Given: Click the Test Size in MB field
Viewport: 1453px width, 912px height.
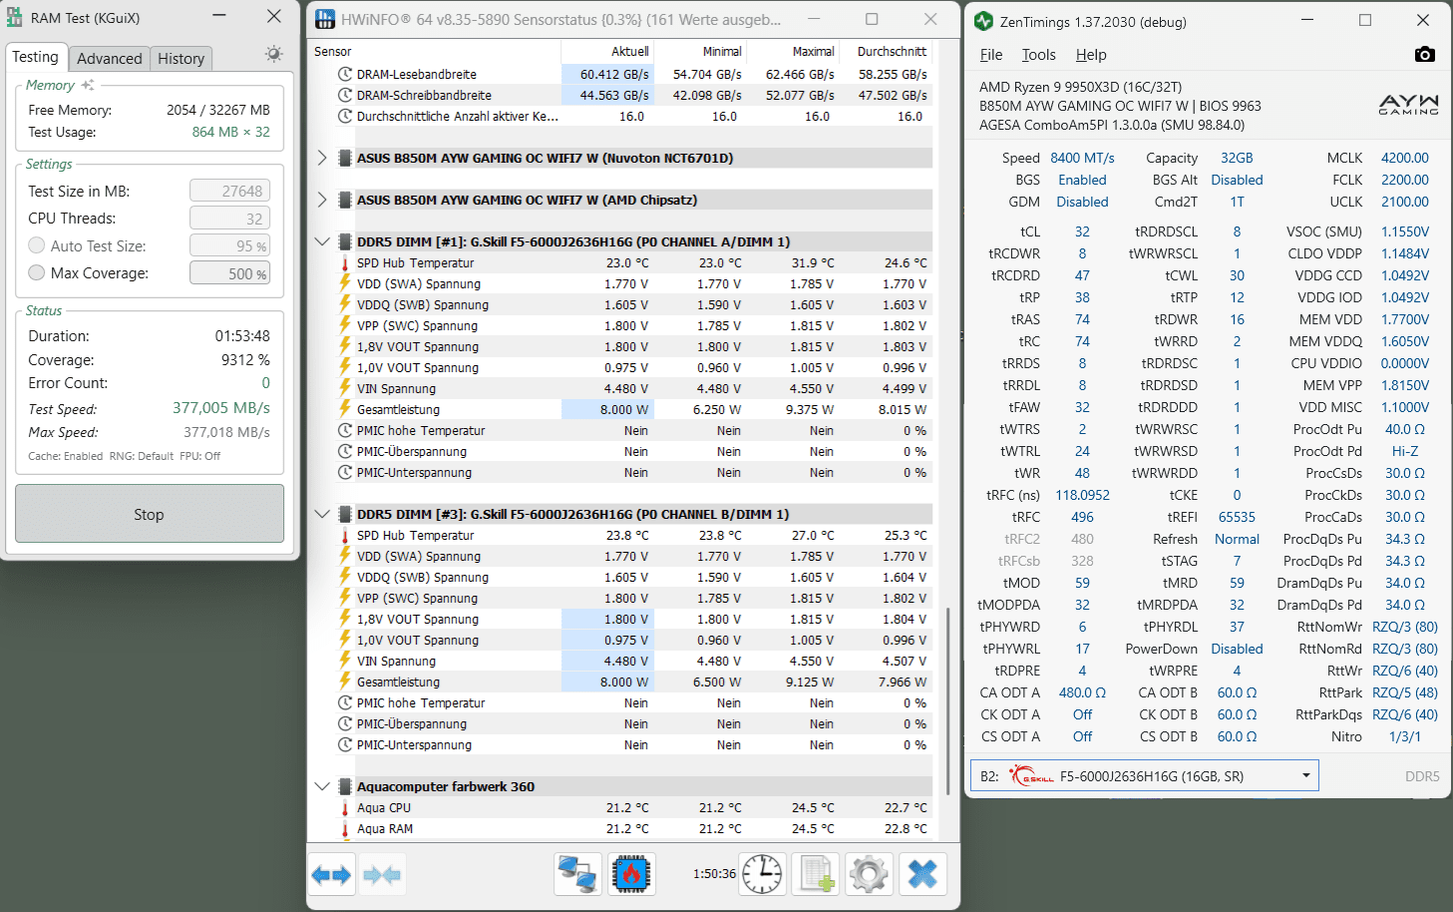Looking at the screenshot, I should coord(230,191).
